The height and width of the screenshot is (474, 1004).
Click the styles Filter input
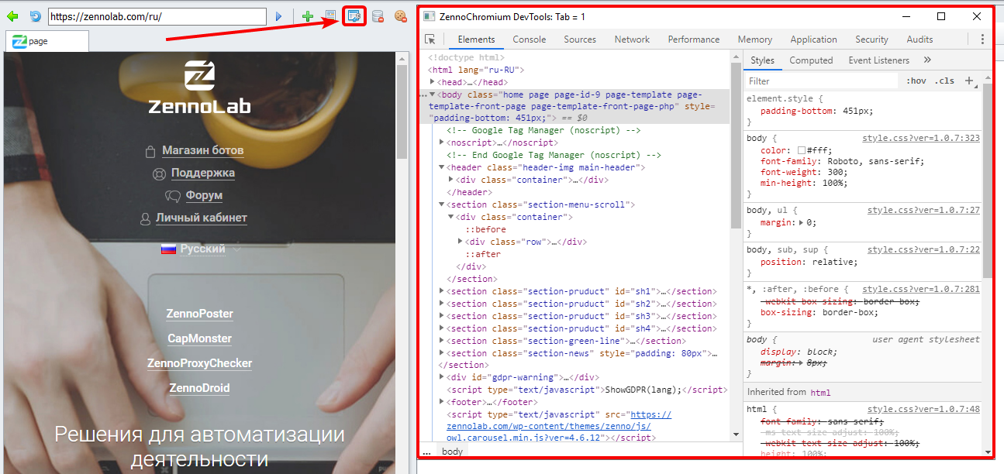822,81
